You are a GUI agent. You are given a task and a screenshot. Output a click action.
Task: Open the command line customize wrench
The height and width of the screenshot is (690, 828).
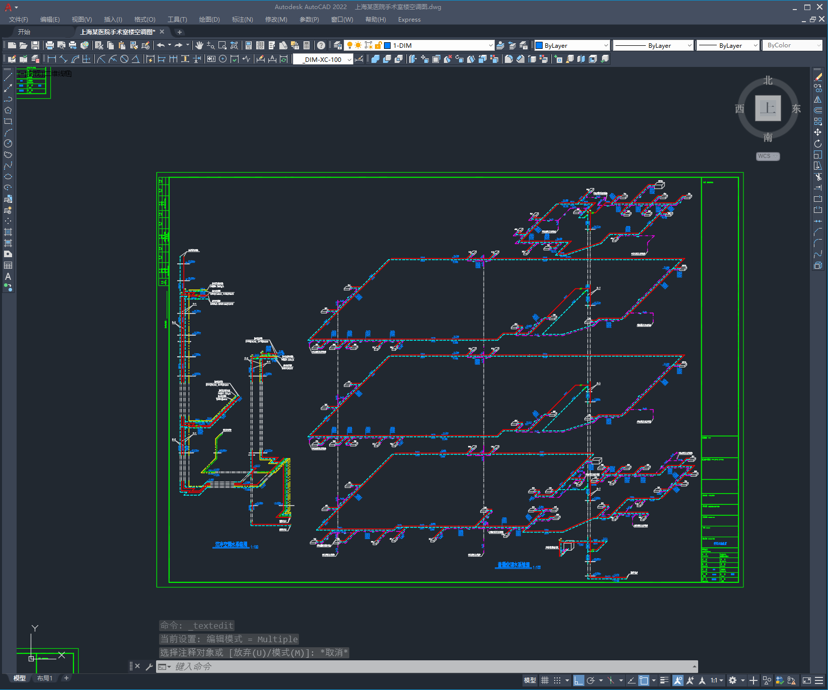pyautogui.click(x=149, y=667)
